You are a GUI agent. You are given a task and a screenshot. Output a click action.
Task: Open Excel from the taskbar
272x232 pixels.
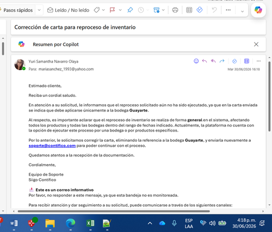[x=90, y=223]
